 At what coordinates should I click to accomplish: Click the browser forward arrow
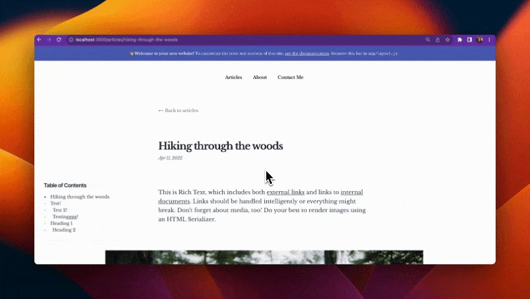(49, 40)
